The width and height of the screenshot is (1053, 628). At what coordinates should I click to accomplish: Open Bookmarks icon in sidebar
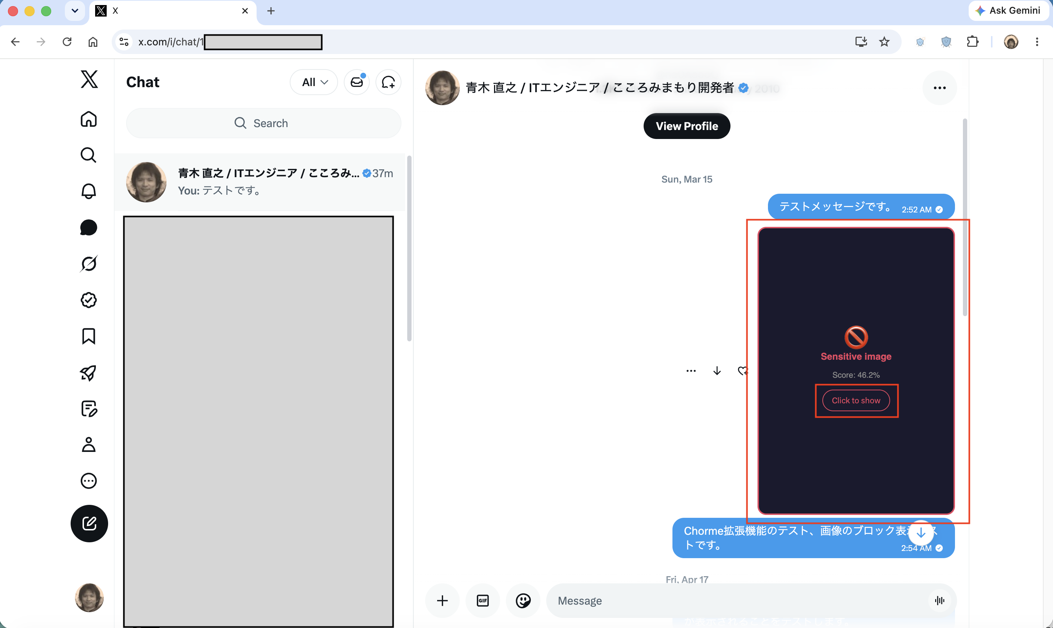click(x=89, y=336)
